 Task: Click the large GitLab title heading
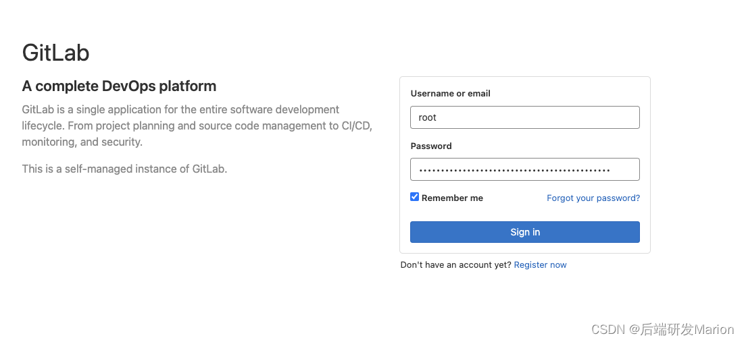55,52
